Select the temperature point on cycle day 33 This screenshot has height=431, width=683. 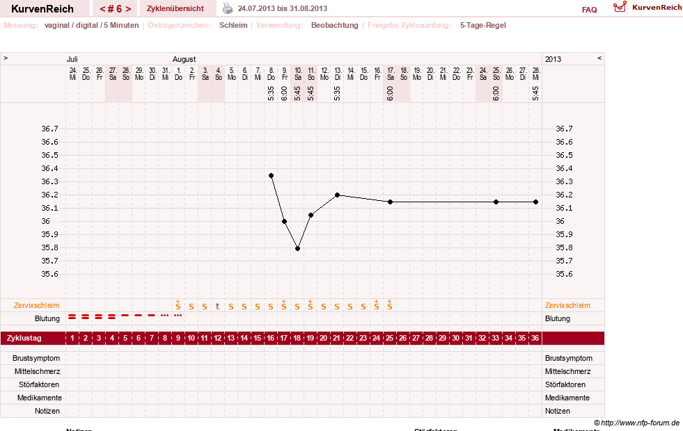(496, 202)
